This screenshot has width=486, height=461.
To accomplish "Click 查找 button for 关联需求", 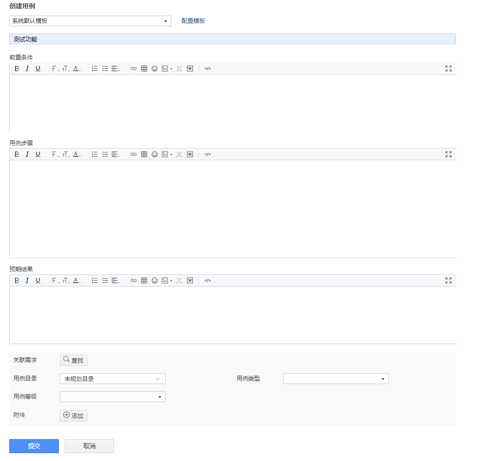I will [74, 360].
